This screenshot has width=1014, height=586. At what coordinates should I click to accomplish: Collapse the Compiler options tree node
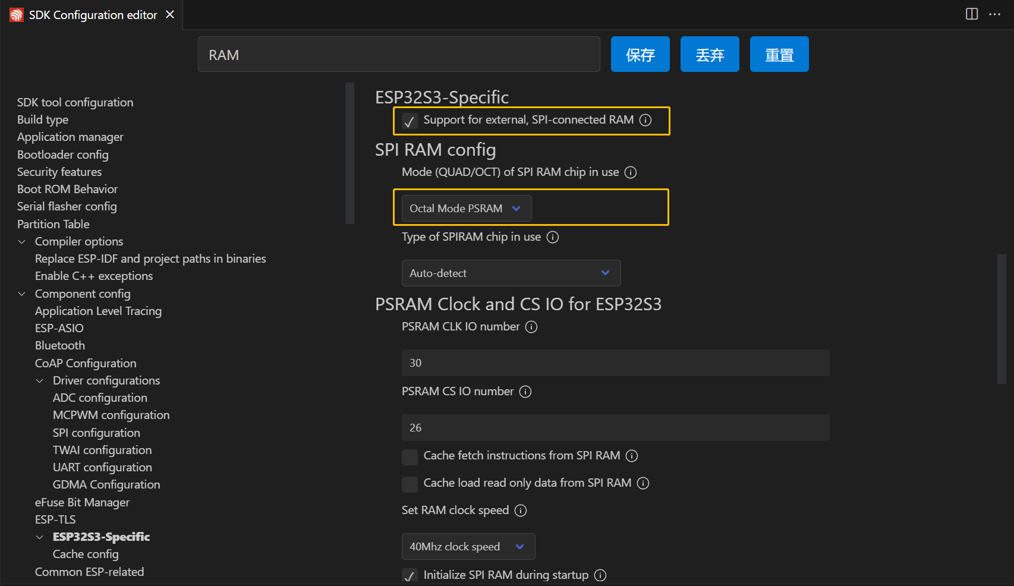coord(22,242)
